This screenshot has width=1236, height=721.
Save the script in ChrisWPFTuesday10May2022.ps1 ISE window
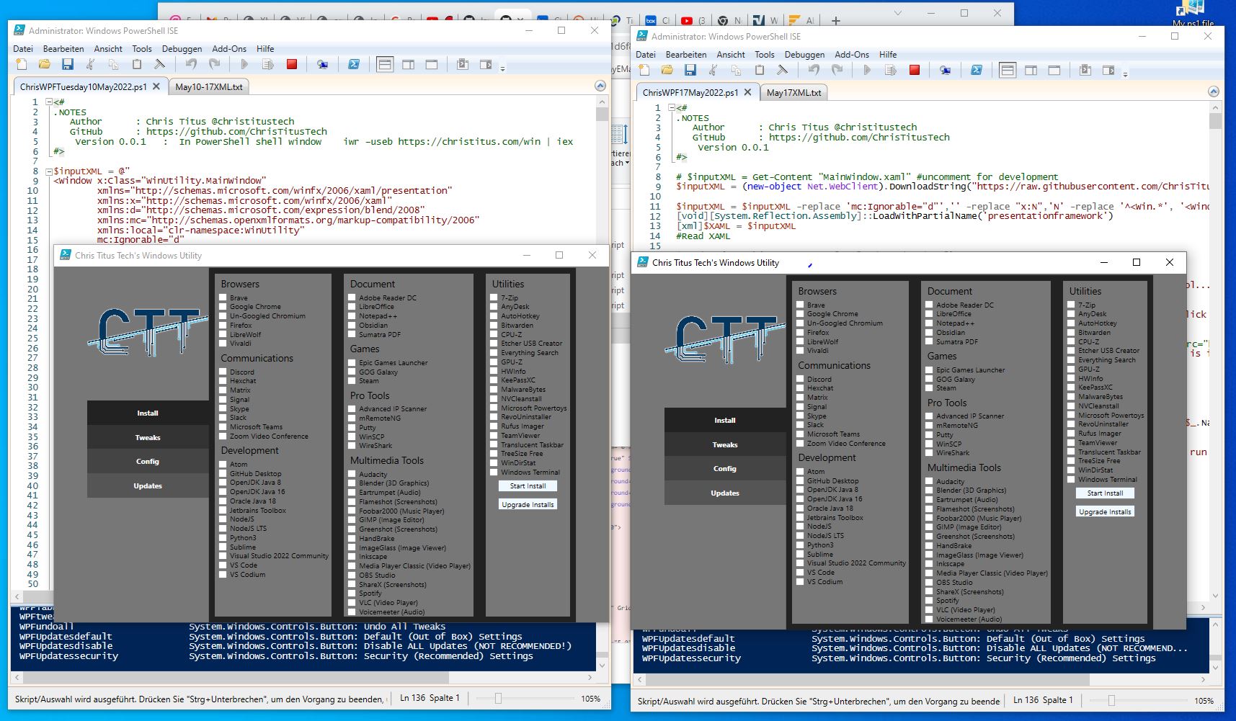tap(68, 65)
